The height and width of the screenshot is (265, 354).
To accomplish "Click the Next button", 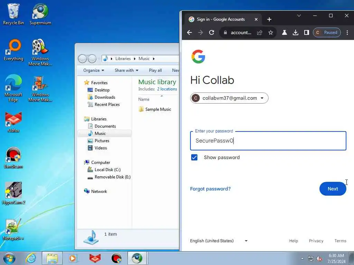I will coord(333,189).
